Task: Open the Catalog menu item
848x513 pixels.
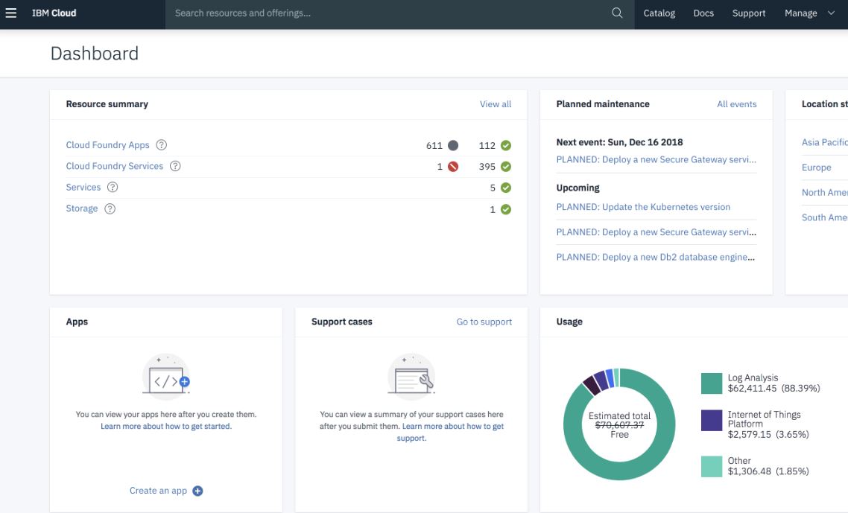Action: [659, 13]
